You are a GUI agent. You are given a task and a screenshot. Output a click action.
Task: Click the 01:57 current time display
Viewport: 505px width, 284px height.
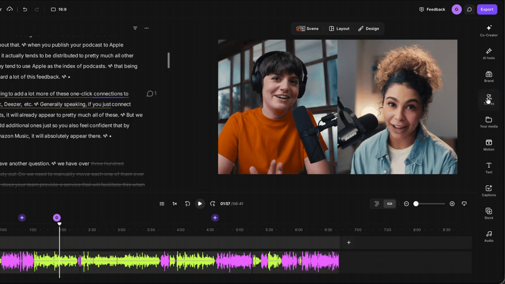pos(225,204)
